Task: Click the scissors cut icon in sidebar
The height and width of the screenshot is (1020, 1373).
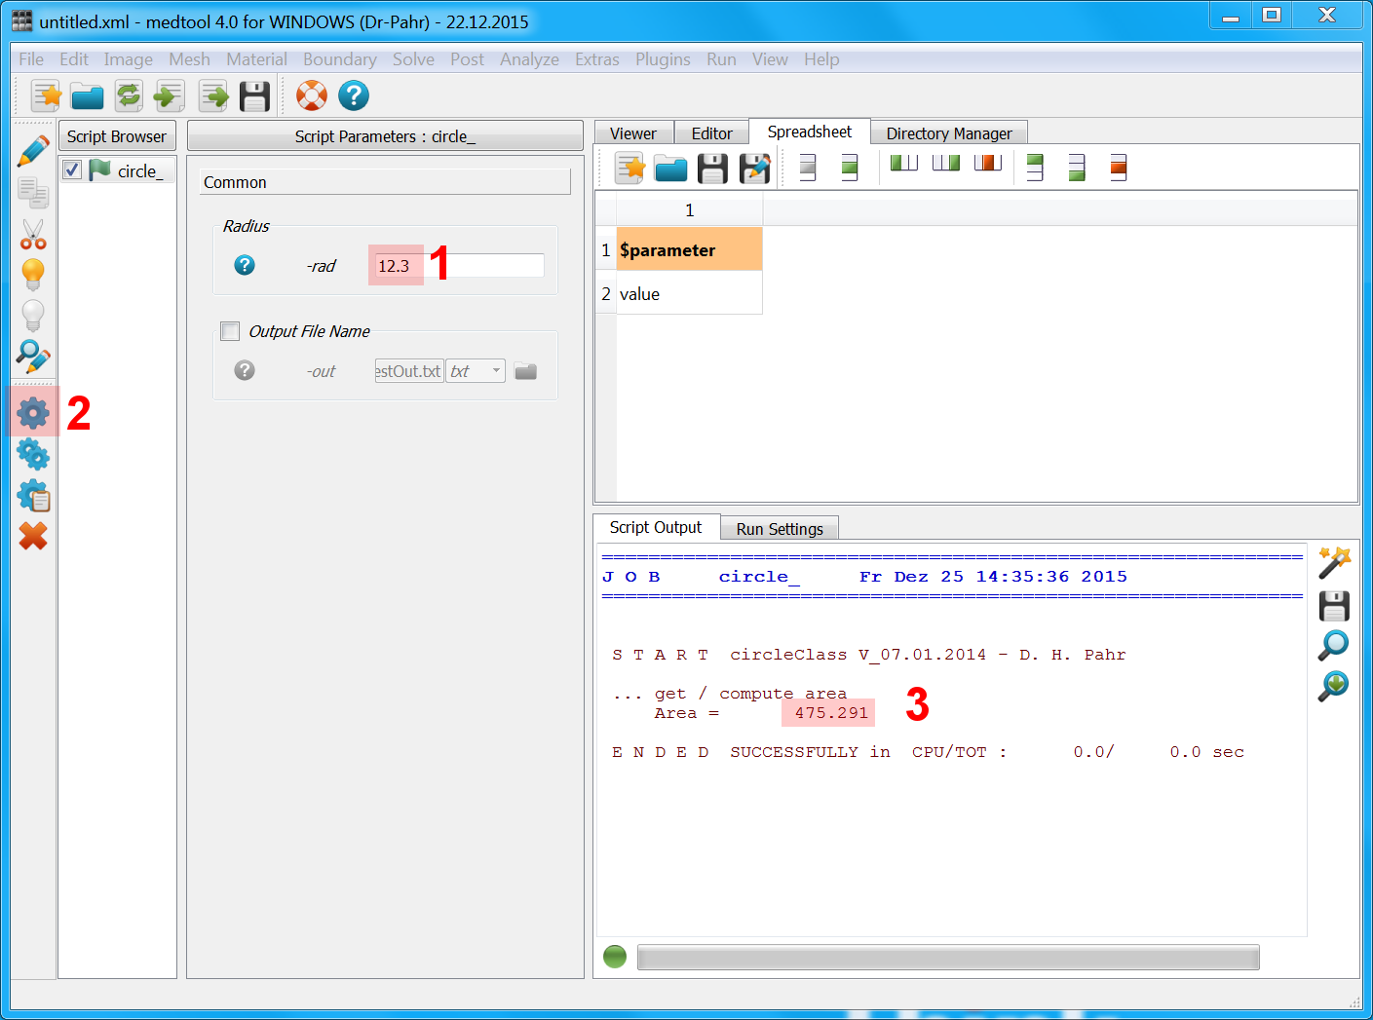Action: [x=33, y=234]
